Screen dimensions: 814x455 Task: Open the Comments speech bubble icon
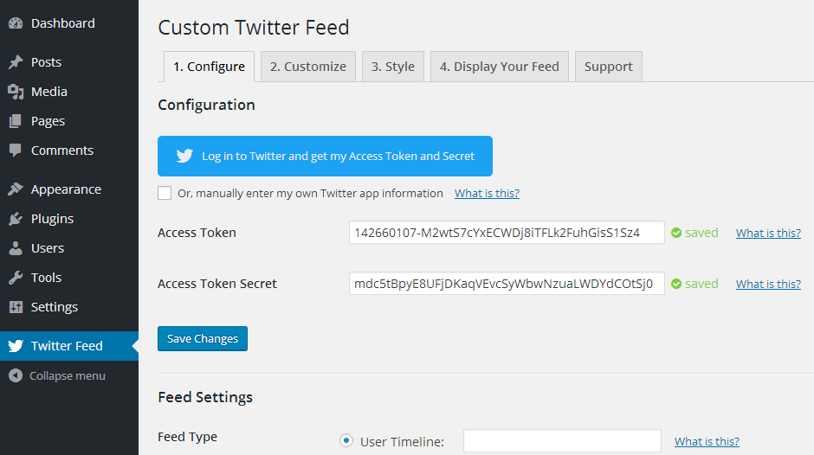click(x=16, y=151)
